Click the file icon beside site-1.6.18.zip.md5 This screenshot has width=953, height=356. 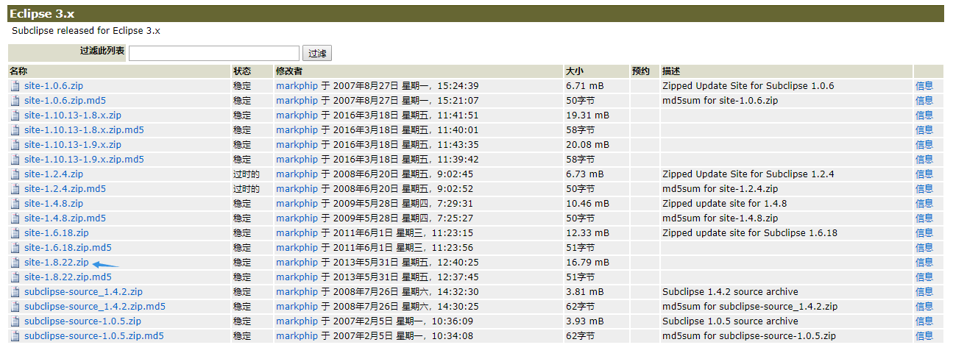tap(15, 248)
